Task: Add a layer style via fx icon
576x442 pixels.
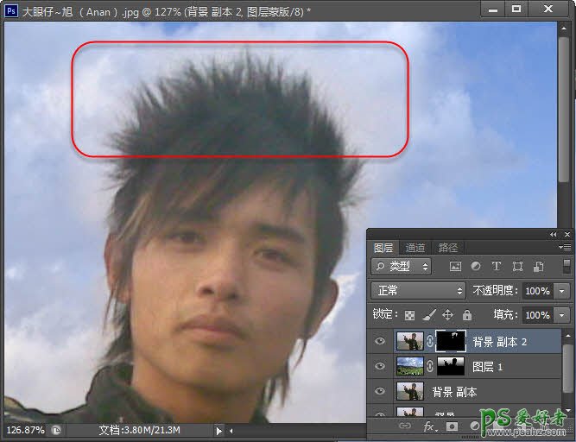Action: pos(428,426)
